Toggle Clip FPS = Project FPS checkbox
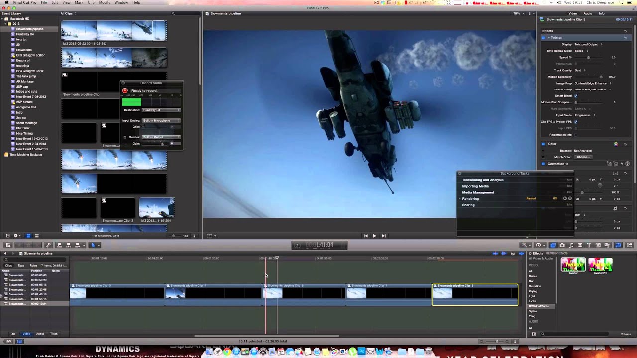 point(576,122)
